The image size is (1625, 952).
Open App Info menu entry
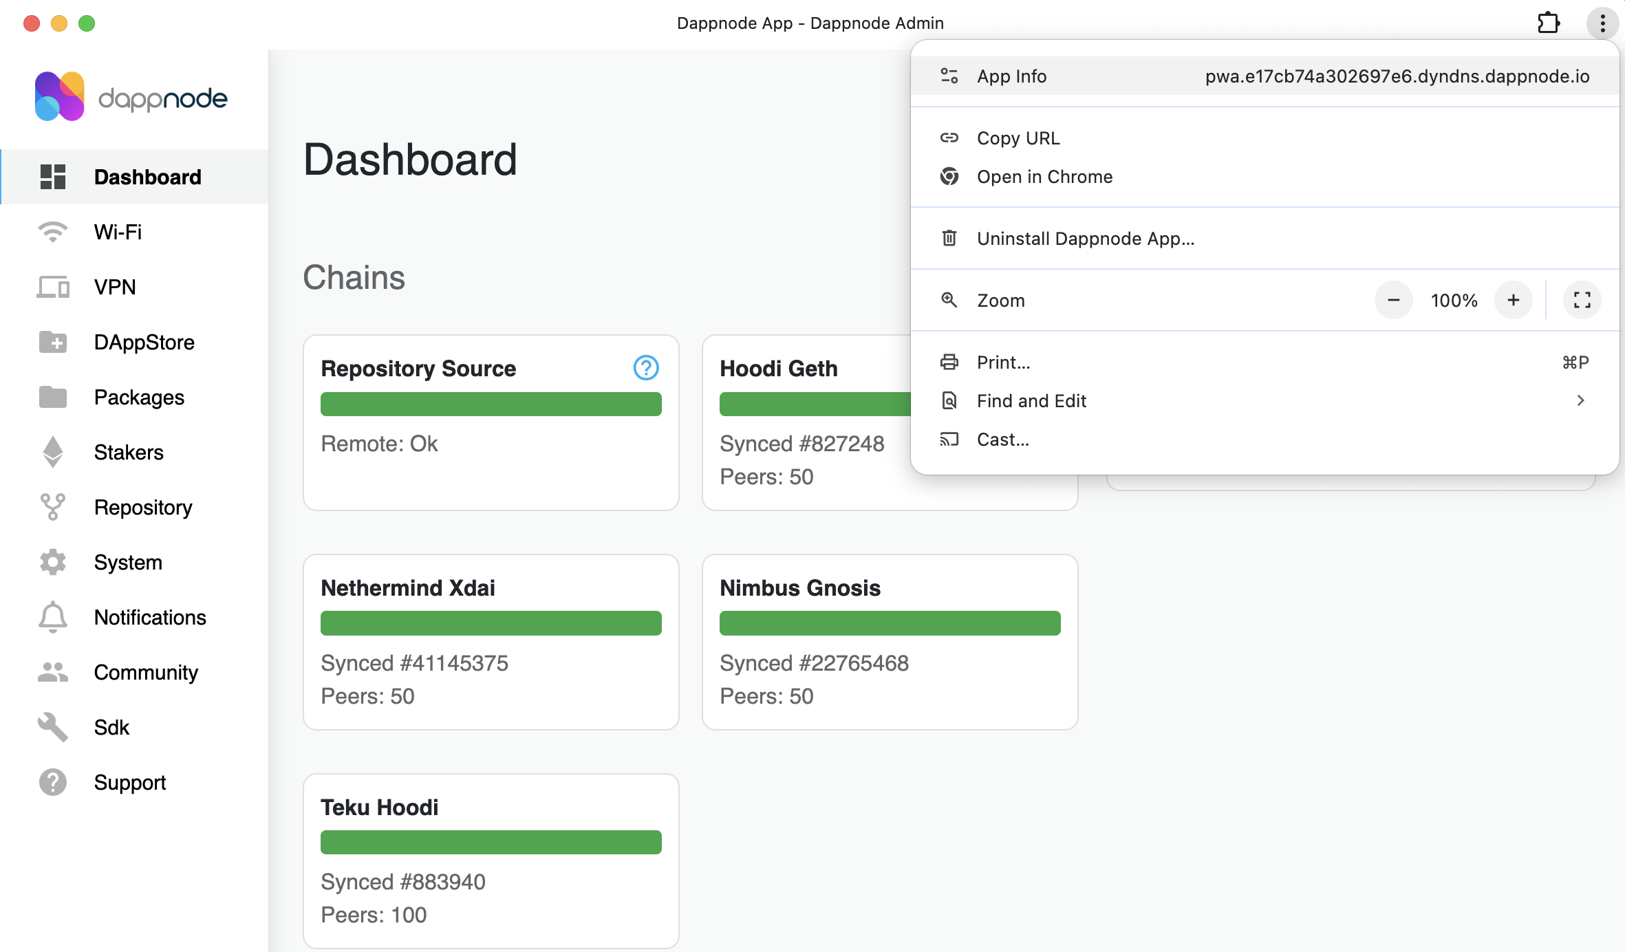tap(1011, 76)
